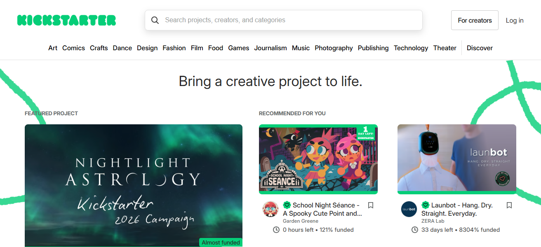Open the Log in link
Screen dimensions: 541x247
point(514,20)
